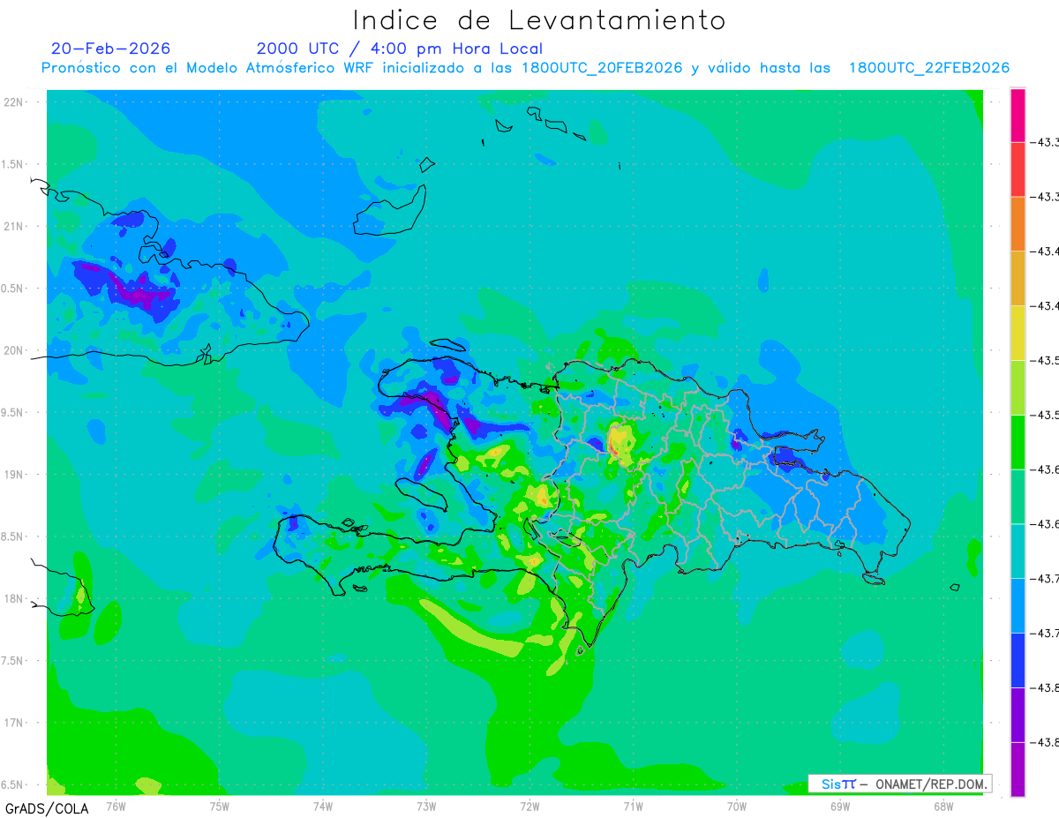
Task: Click the '1800UTC_22FEB2026' valid-until time
Action: point(929,68)
